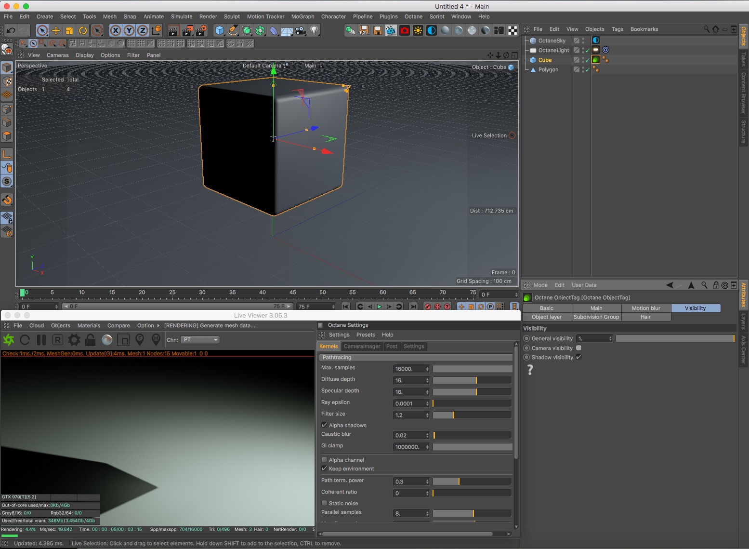Image resolution: width=749 pixels, height=549 pixels.
Task: Select the Move tool in top toolbar
Action: (56, 31)
